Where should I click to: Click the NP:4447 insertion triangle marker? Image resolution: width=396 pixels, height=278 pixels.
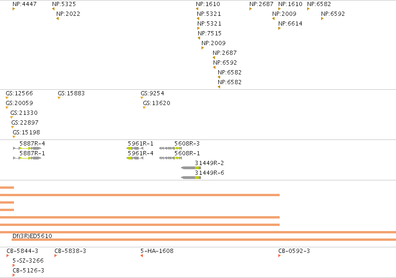(13, 9)
